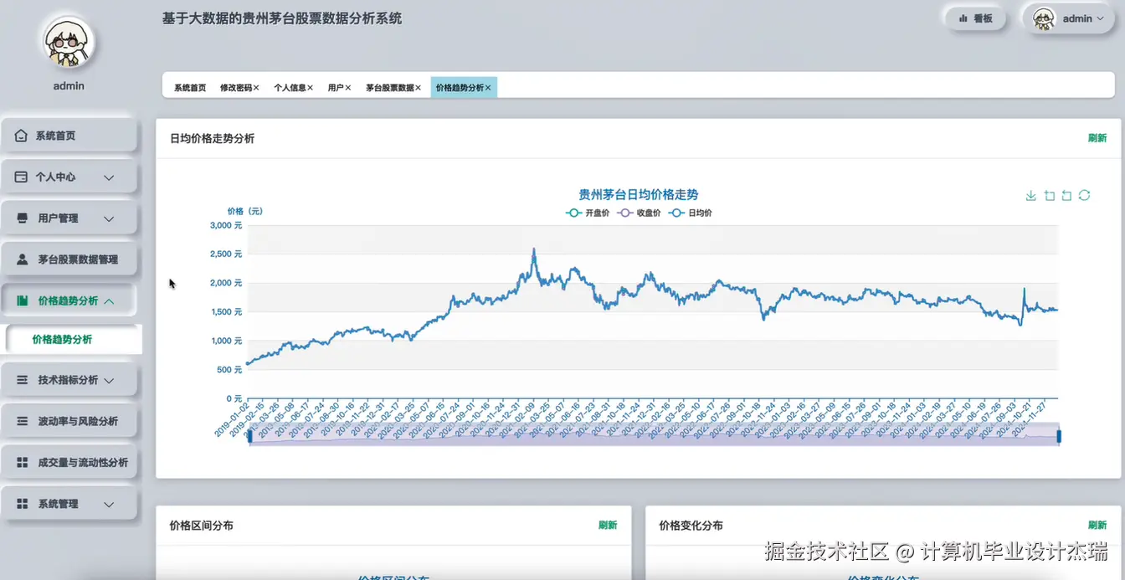The height and width of the screenshot is (580, 1125).
Task: Click the small admin avatar in header
Action: click(1044, 18)
